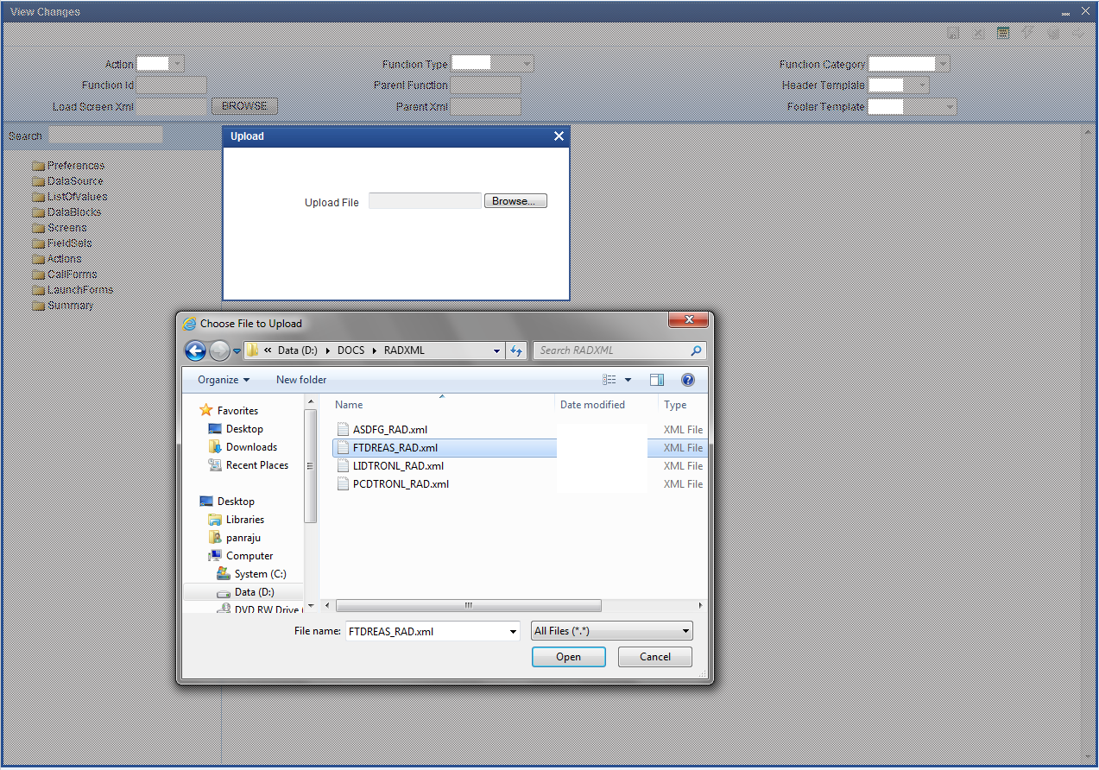Open recent pages dropdown beside Forward arrow
Viewport: 1099px width, 770px height.
point(237,351)
